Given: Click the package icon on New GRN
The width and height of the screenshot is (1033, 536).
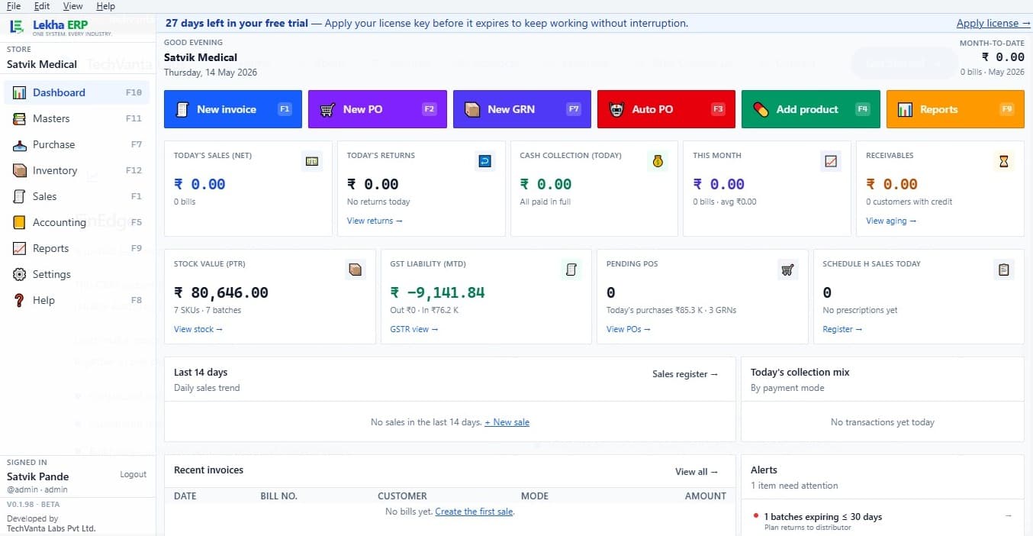Looking at the screenshot, I should pos(472,109).
